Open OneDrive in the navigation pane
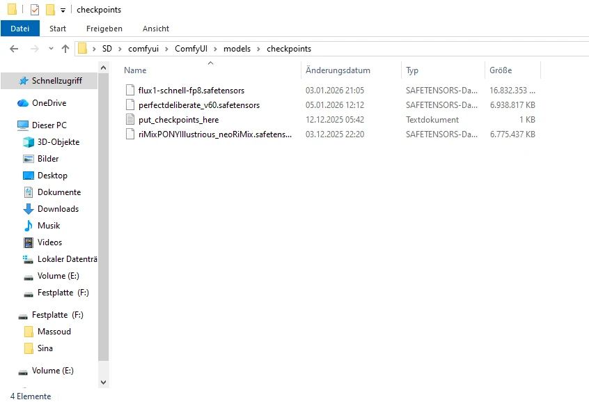Screen dimensions: 589x402 [49, 103]
